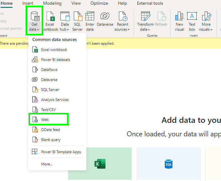Viewport: 221px width, 181px height.
Task: Open the Get data dropdown button
Action: (34, 21)
